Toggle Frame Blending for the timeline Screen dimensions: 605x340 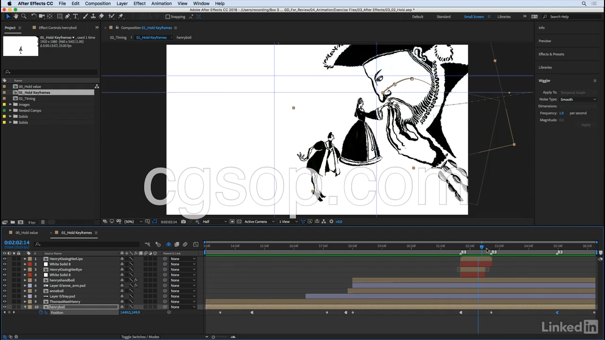[177, 245]
